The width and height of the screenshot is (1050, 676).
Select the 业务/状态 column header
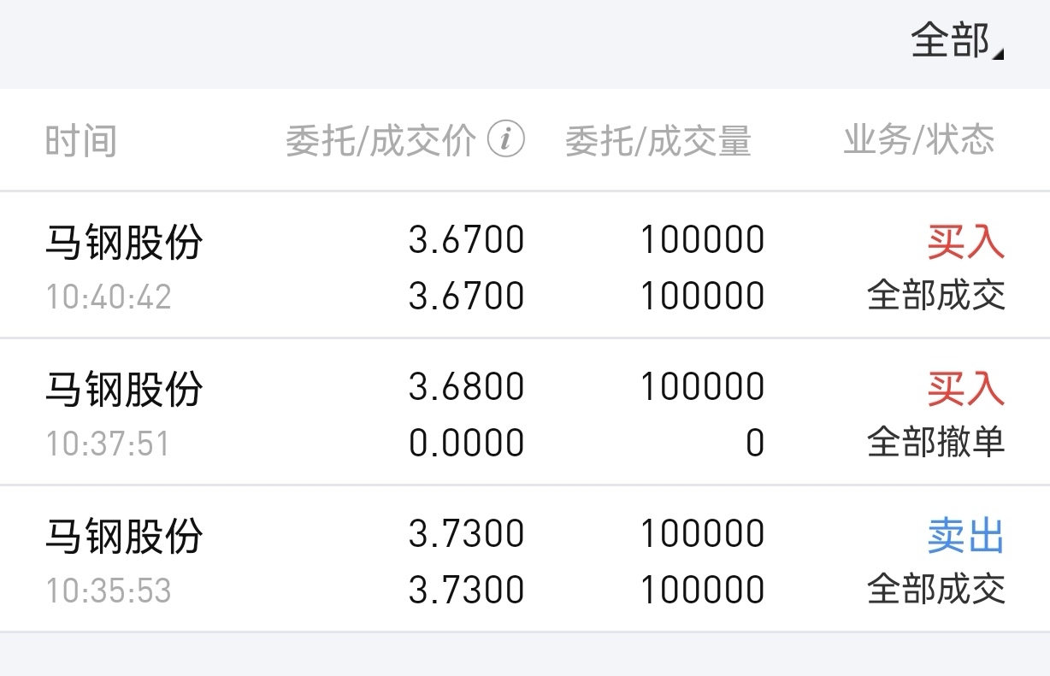[x=919, y=139]
